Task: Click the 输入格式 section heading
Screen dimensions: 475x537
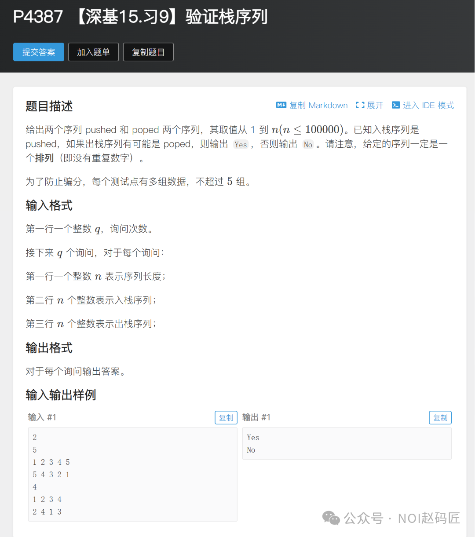Action: (x=49, y=205)
